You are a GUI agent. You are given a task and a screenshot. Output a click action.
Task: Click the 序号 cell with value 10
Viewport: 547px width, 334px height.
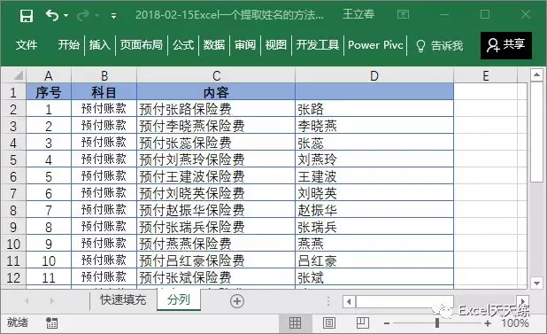coord(49,260)
